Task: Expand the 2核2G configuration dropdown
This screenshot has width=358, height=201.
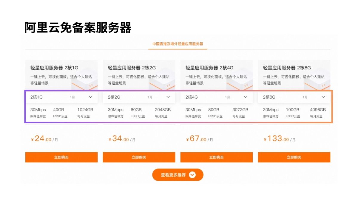Action: coord(139,97)
